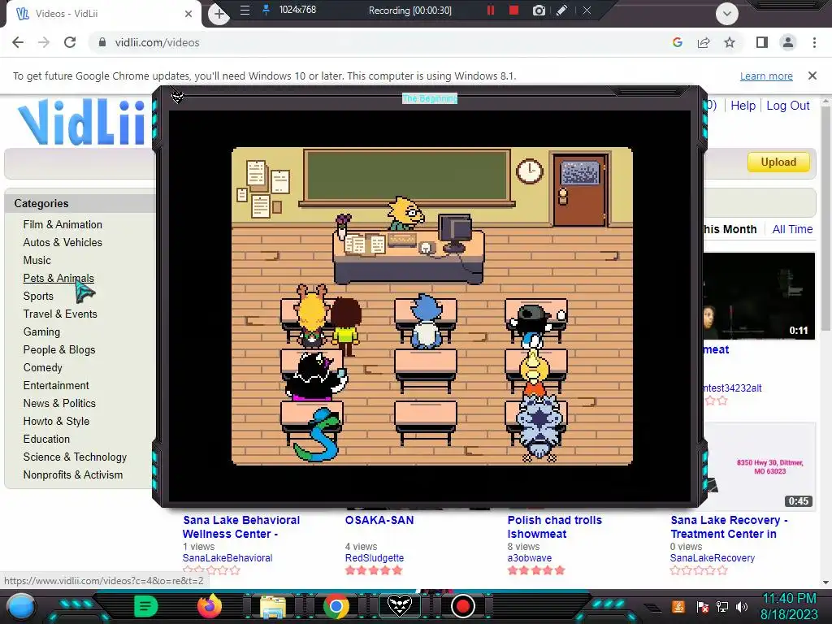Open the People & Blogs category

[59, 349]
